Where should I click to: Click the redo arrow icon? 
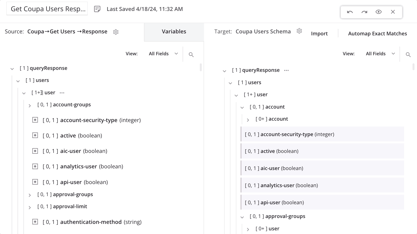pyautogui.click(x=364, y=12)
